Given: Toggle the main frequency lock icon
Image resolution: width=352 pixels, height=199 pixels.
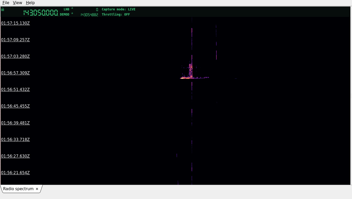Looking at the screenshot, I should pos(3,9).
